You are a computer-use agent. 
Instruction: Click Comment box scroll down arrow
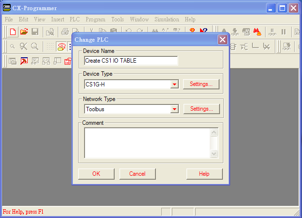pos(214,154)
